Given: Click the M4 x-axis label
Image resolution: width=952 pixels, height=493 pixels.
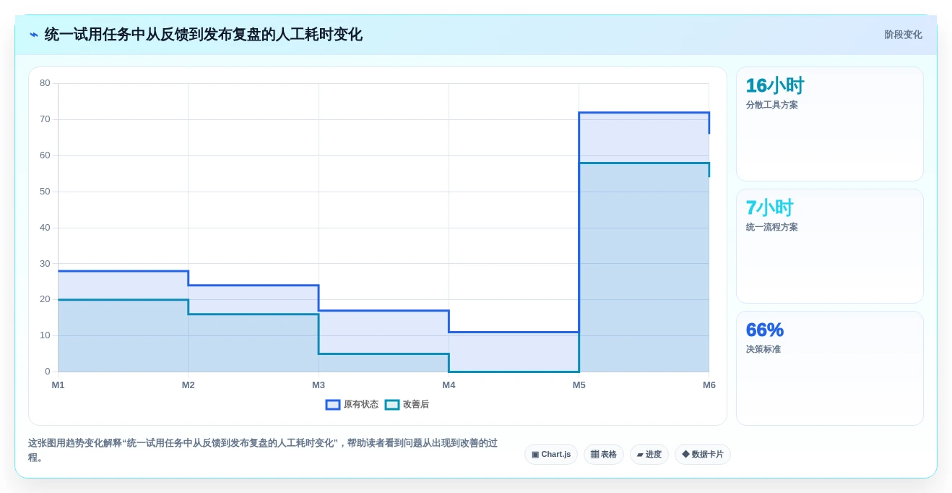Looking at the screenshot, I should (449, 385).
